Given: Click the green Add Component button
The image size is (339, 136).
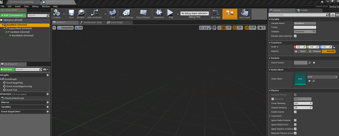Looking at the screenshot, I should [x=13, y=15].
